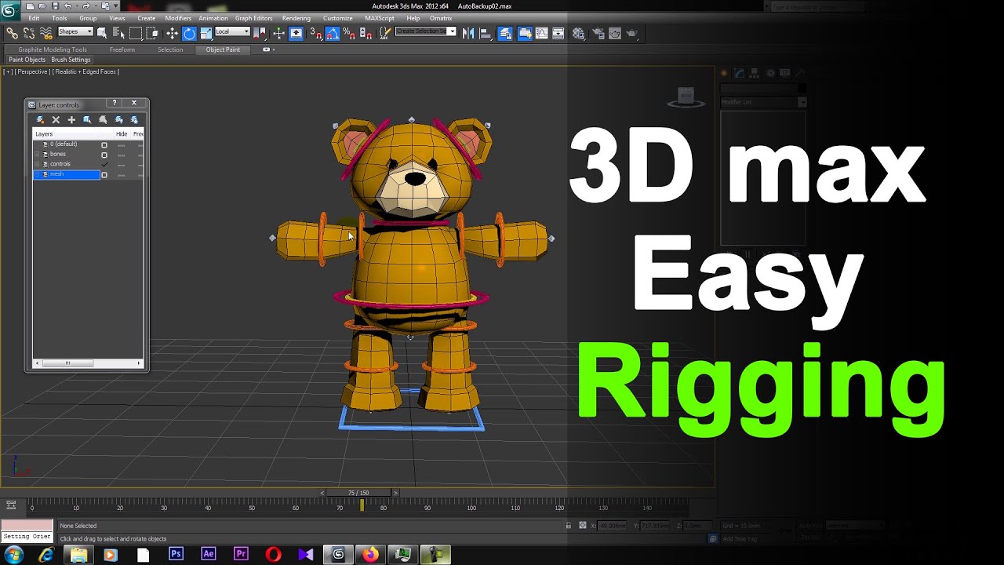Expand the controls layer tree node
The image size is (1004, 565).
coord(37,164)
